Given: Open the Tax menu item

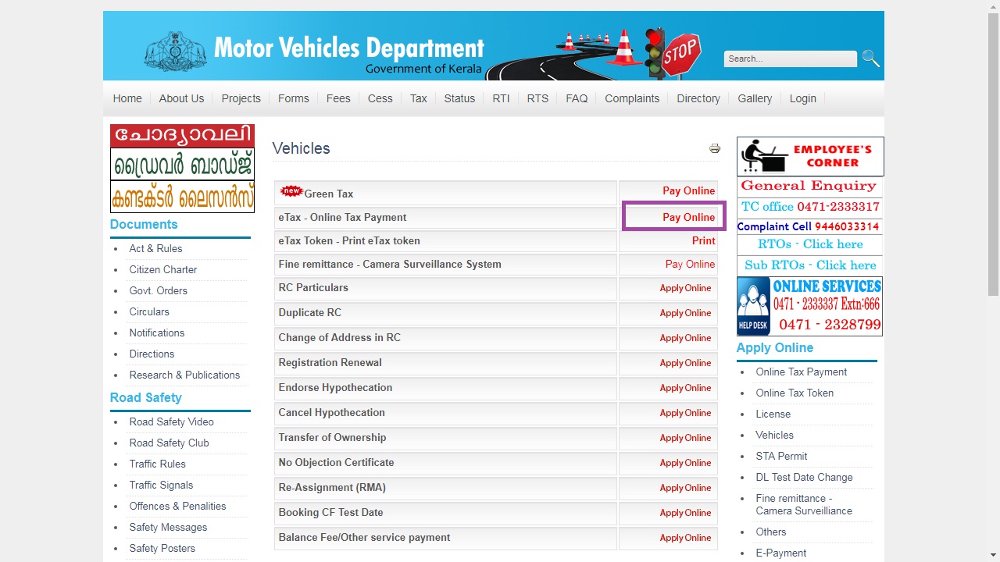Looking at the screenshot, I should (x=418, y=98).
